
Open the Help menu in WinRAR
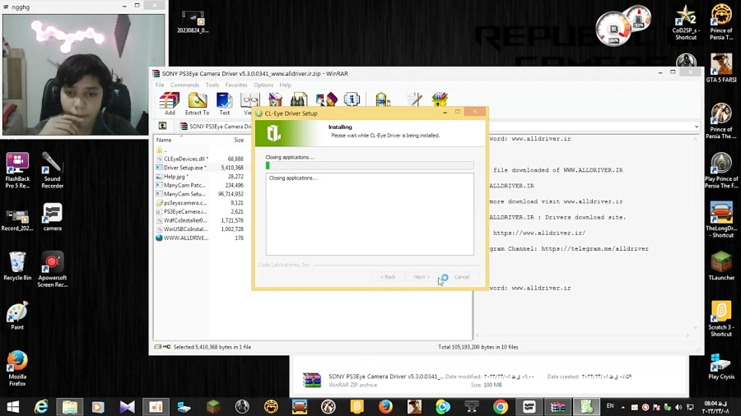[x=286, y=85]
